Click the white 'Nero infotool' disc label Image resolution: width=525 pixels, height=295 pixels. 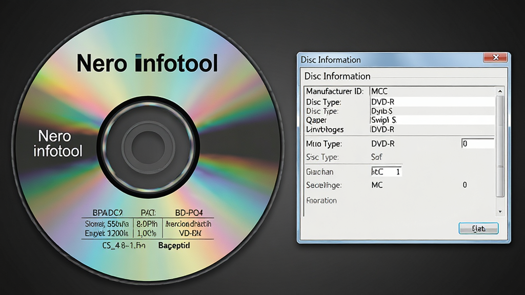click(x=57, y=143)
